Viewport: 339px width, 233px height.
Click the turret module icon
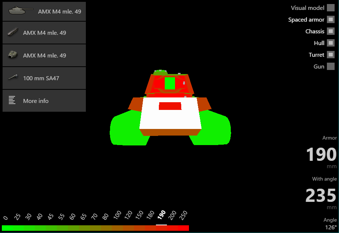(x=13, y=55)
